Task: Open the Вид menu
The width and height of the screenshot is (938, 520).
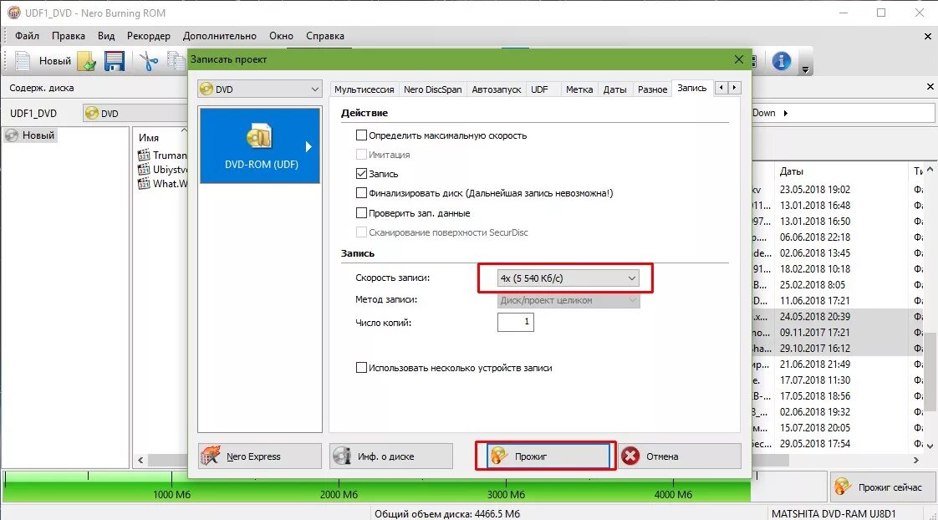Action: 106,36
